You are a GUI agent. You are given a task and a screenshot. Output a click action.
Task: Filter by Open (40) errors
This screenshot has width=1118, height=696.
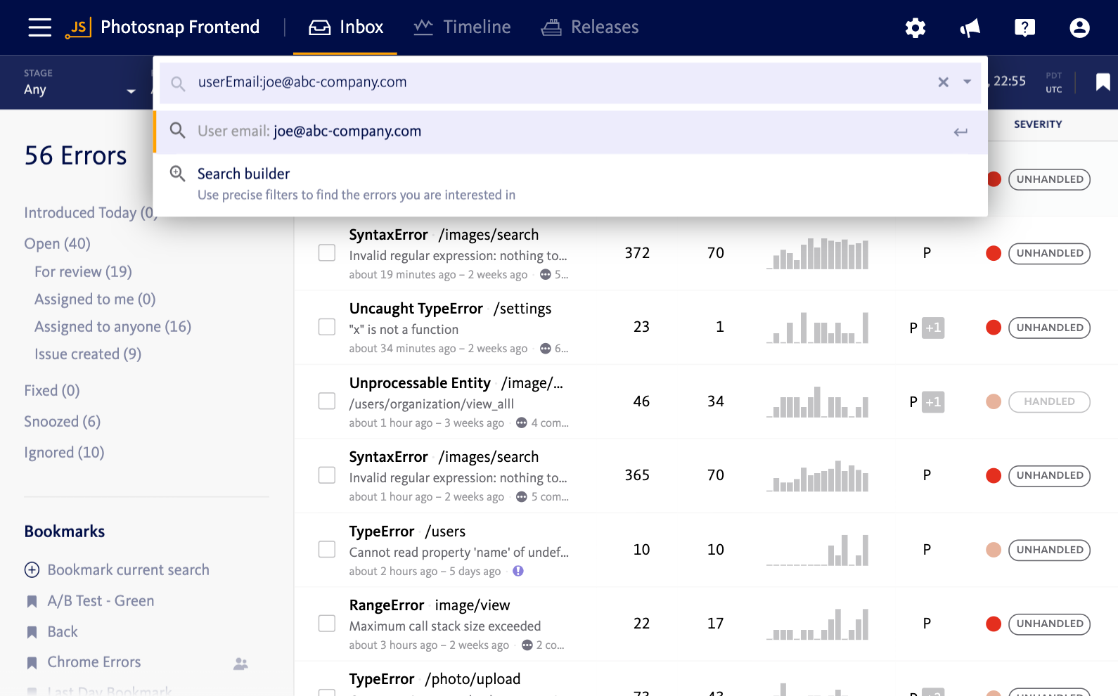pyautogui.click(x=58, y=244)
